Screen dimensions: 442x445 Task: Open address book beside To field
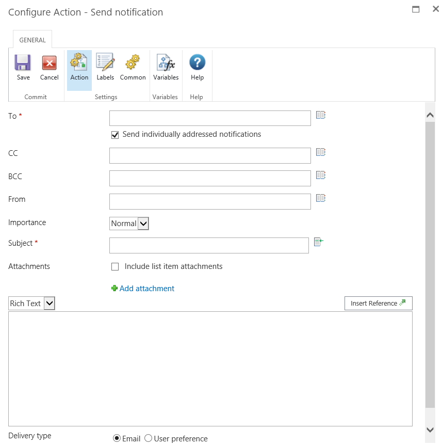click(321, 115)
